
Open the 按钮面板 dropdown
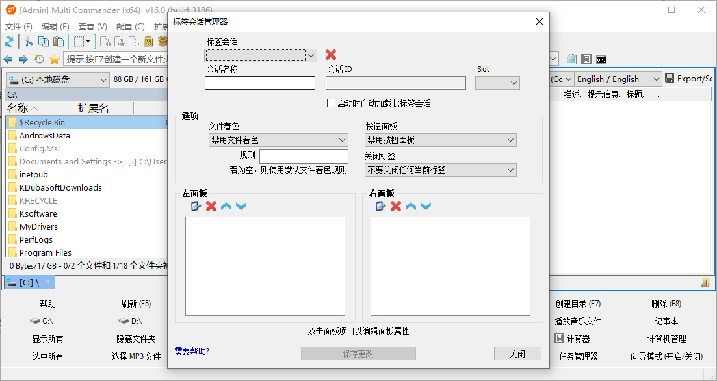coord(441,140)
